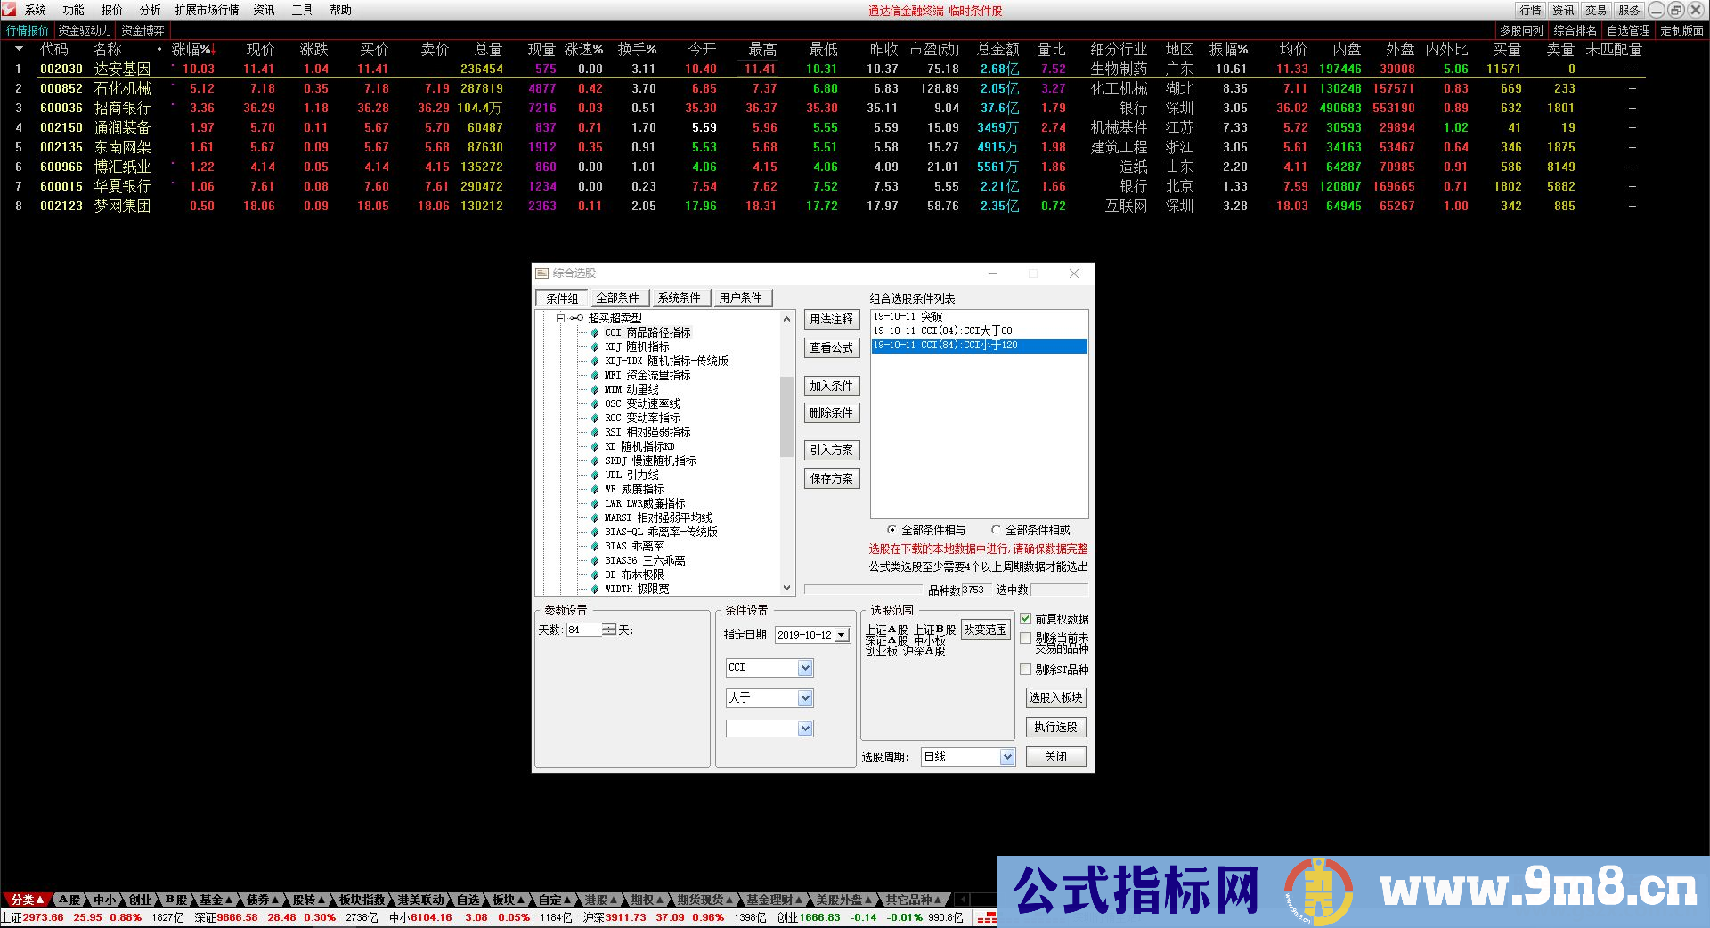Click the BIAS-QL 乖离率-传统版 diamond icon

pyautogui.click(x=595, y=532)
